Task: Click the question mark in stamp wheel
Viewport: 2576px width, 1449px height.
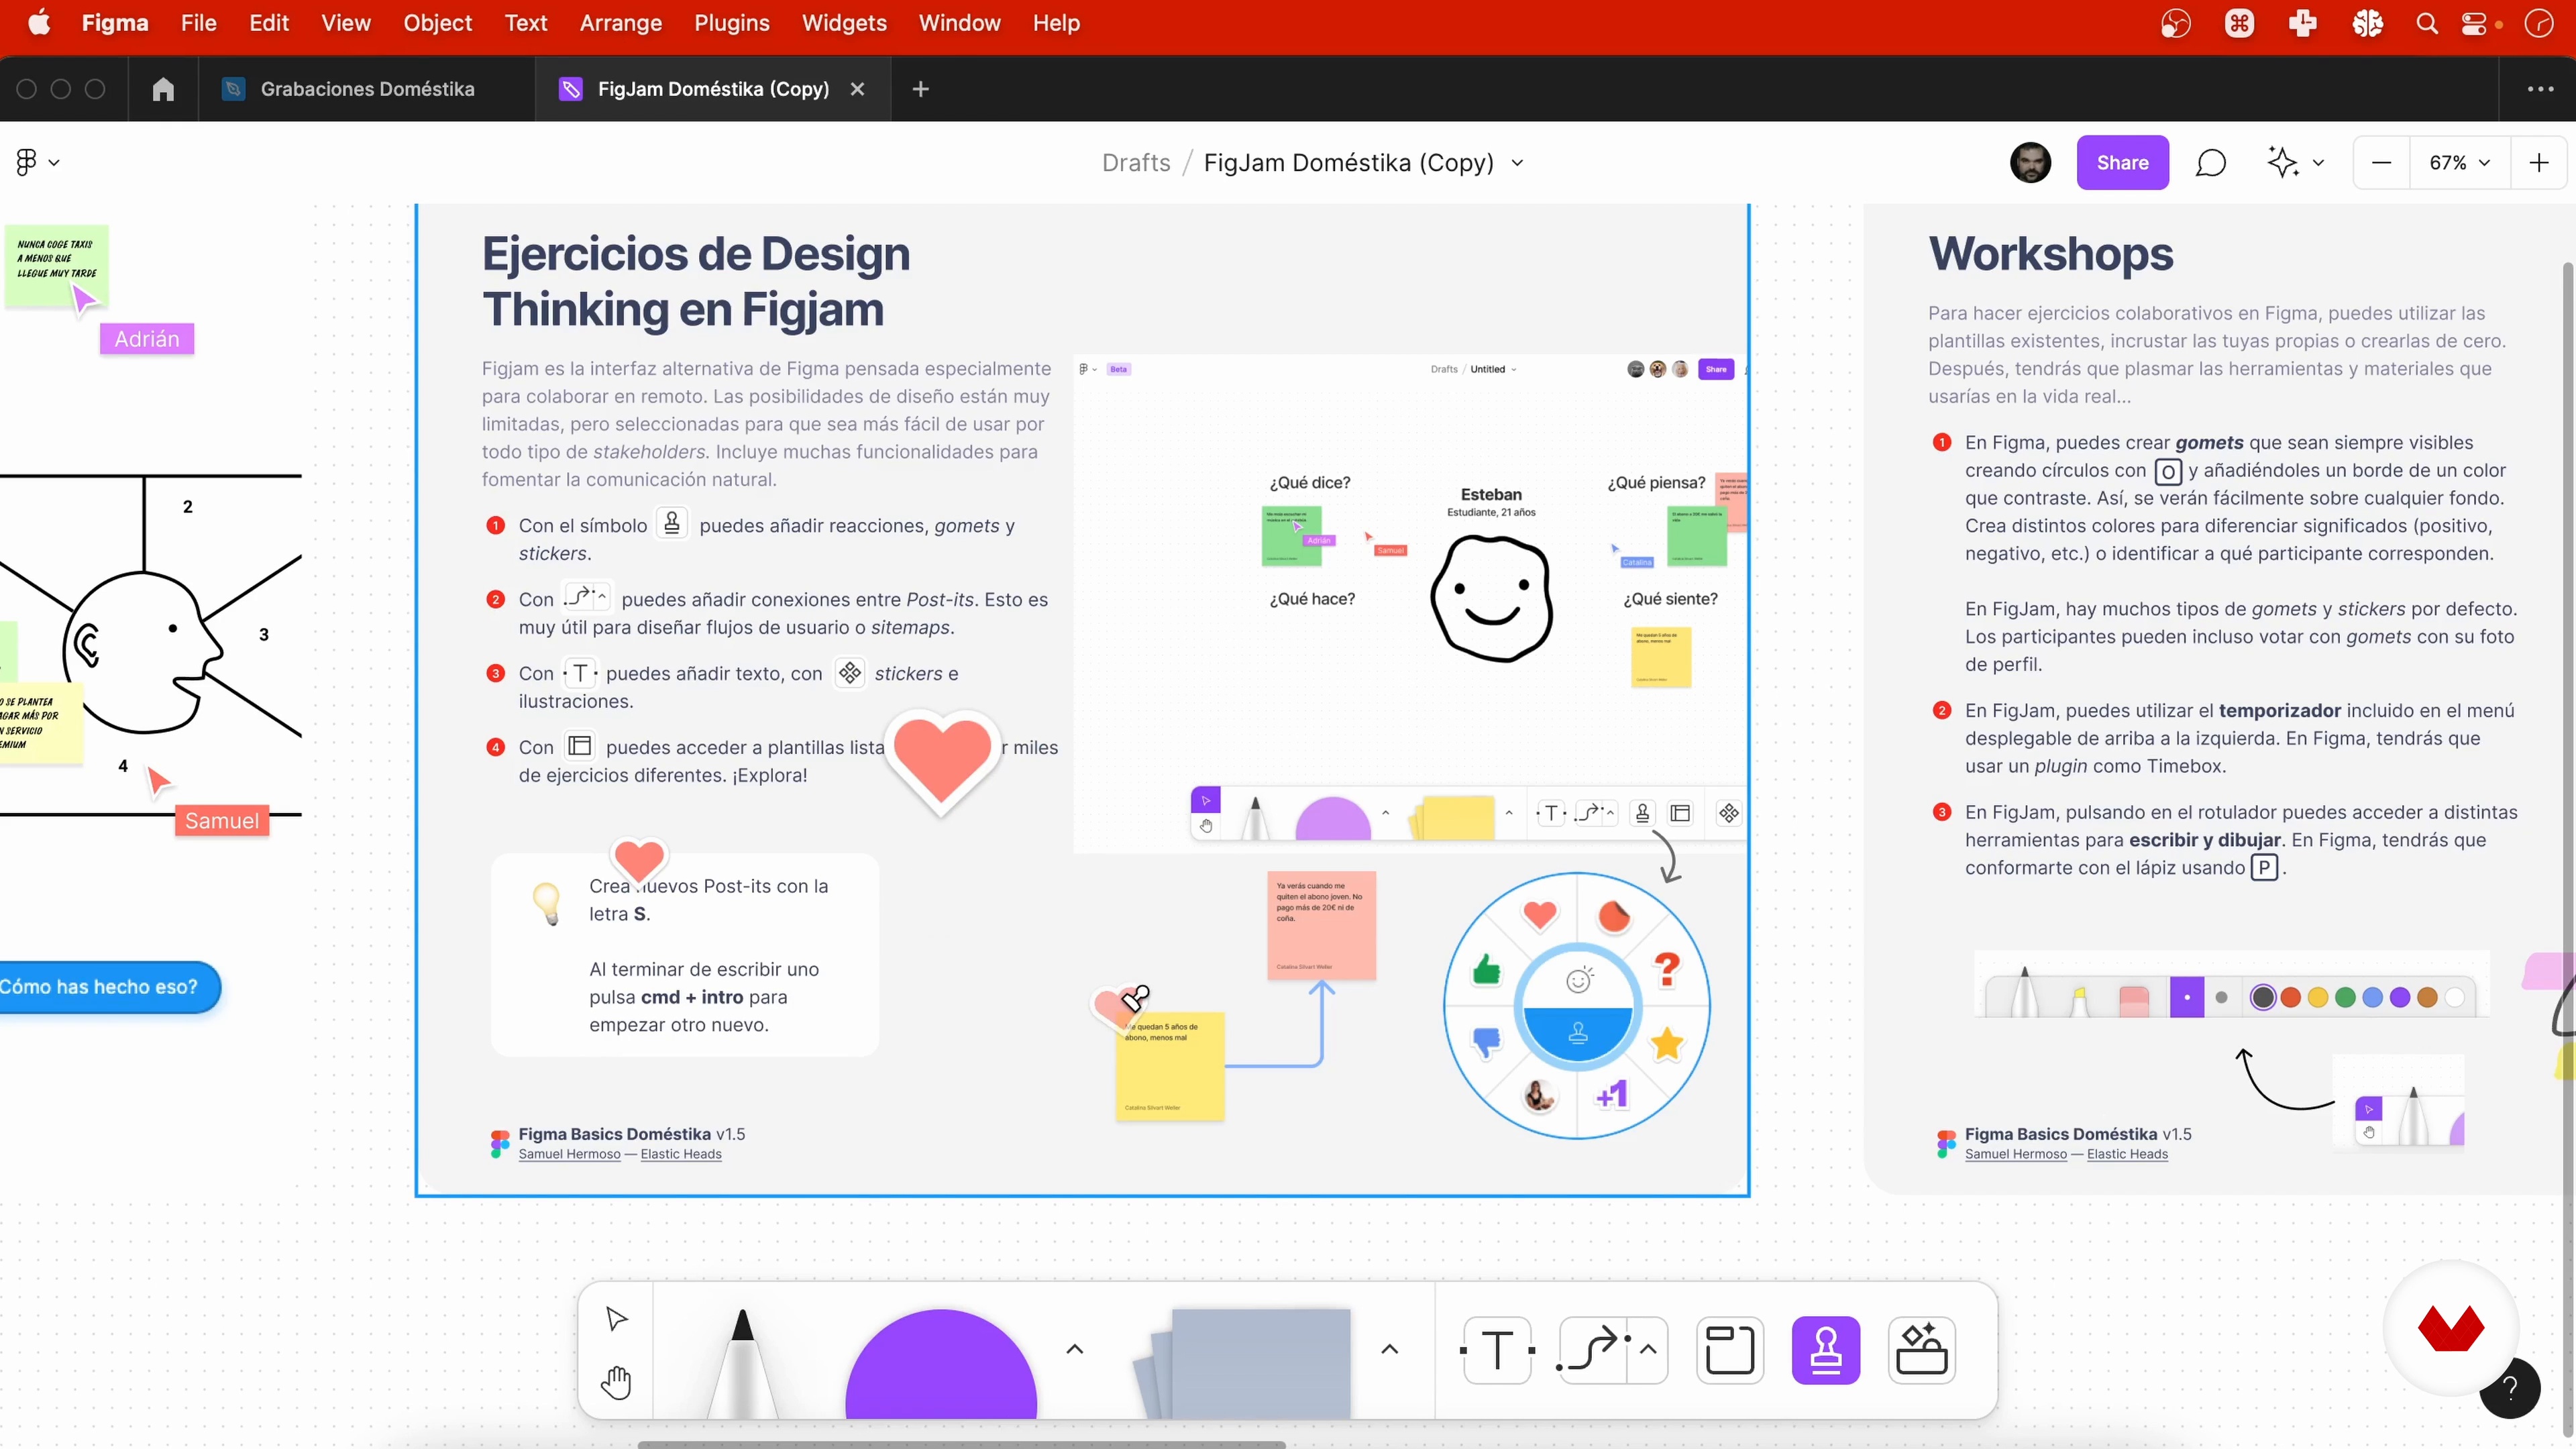Action: click(1667, 969)
